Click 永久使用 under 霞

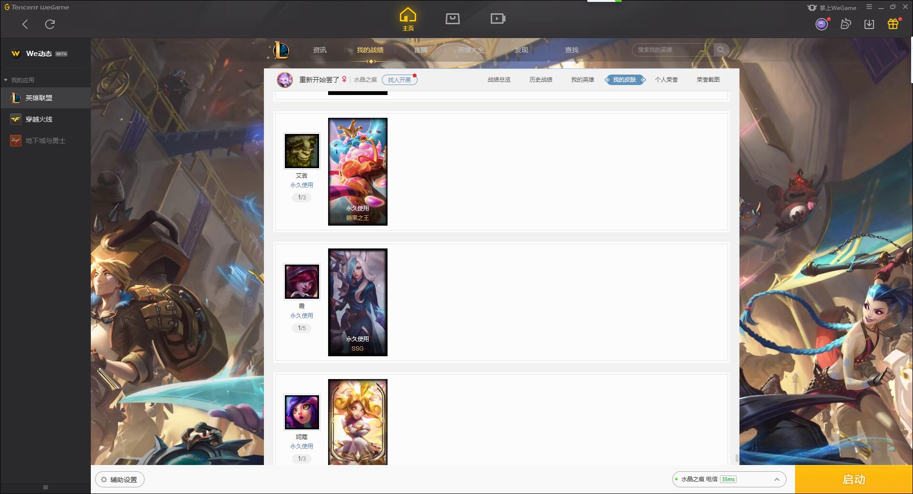(x=301, y=316)
